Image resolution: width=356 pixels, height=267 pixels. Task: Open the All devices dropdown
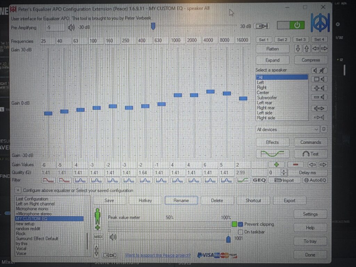(288, 129)
